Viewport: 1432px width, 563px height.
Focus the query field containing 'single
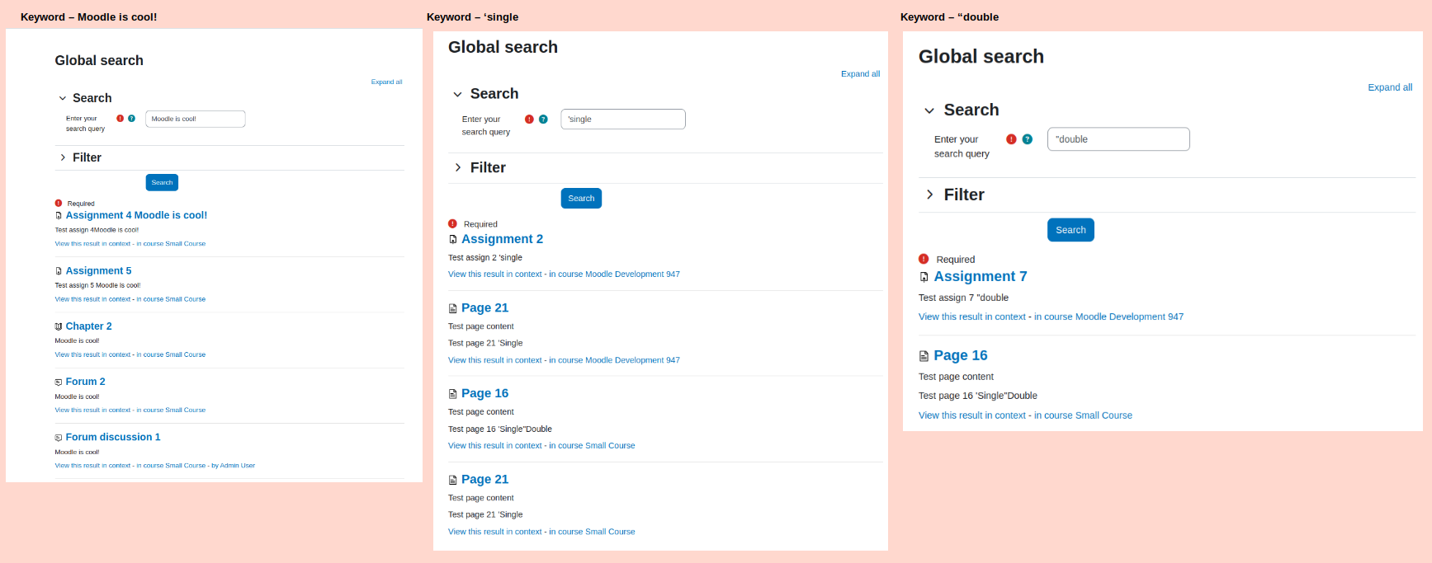point(623,120)
